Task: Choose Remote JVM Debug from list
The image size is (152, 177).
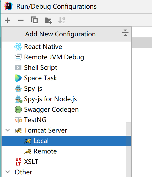Action: (x=66, y=57)
